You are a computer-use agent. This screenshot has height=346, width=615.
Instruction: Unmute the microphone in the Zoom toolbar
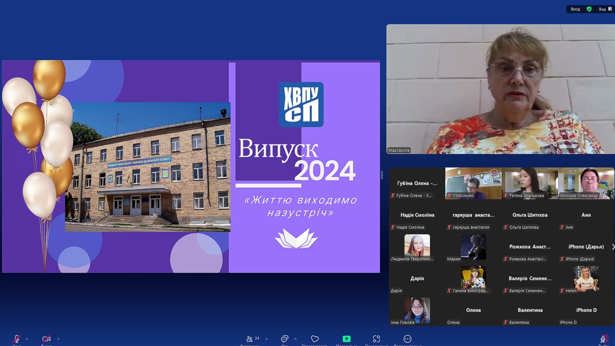[16, 339]
